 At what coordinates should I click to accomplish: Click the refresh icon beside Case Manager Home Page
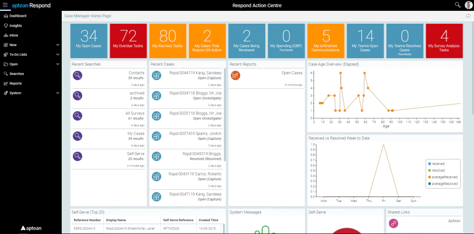coord(469,16)
